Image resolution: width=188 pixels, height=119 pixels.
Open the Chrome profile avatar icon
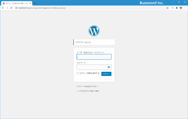pos(181,8)
